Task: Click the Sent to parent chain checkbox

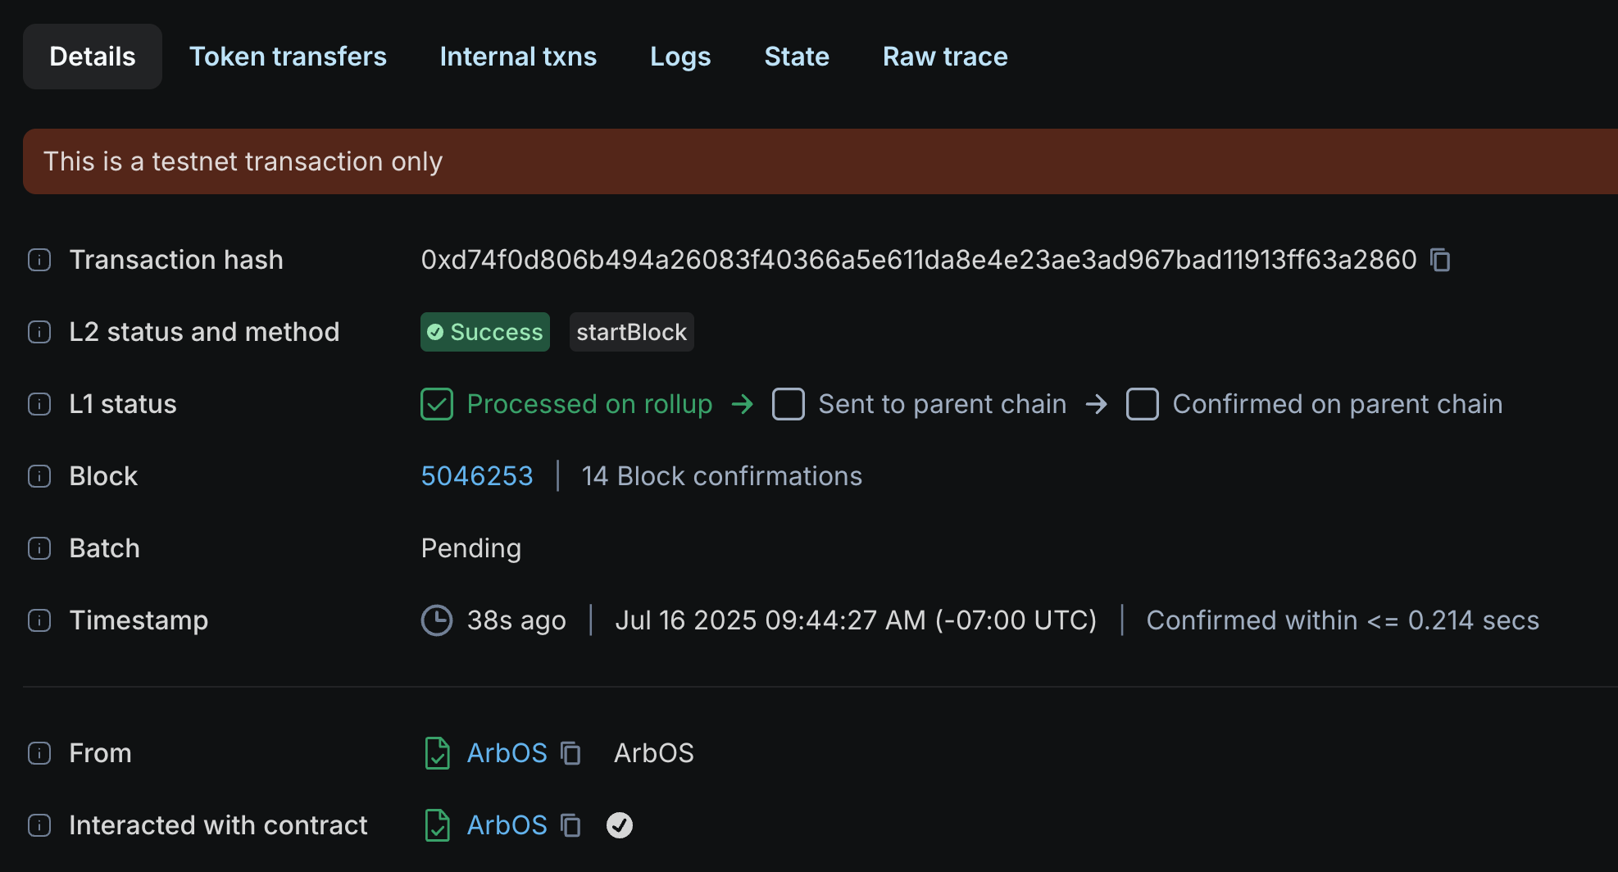Action: click(x=789, y=404)
